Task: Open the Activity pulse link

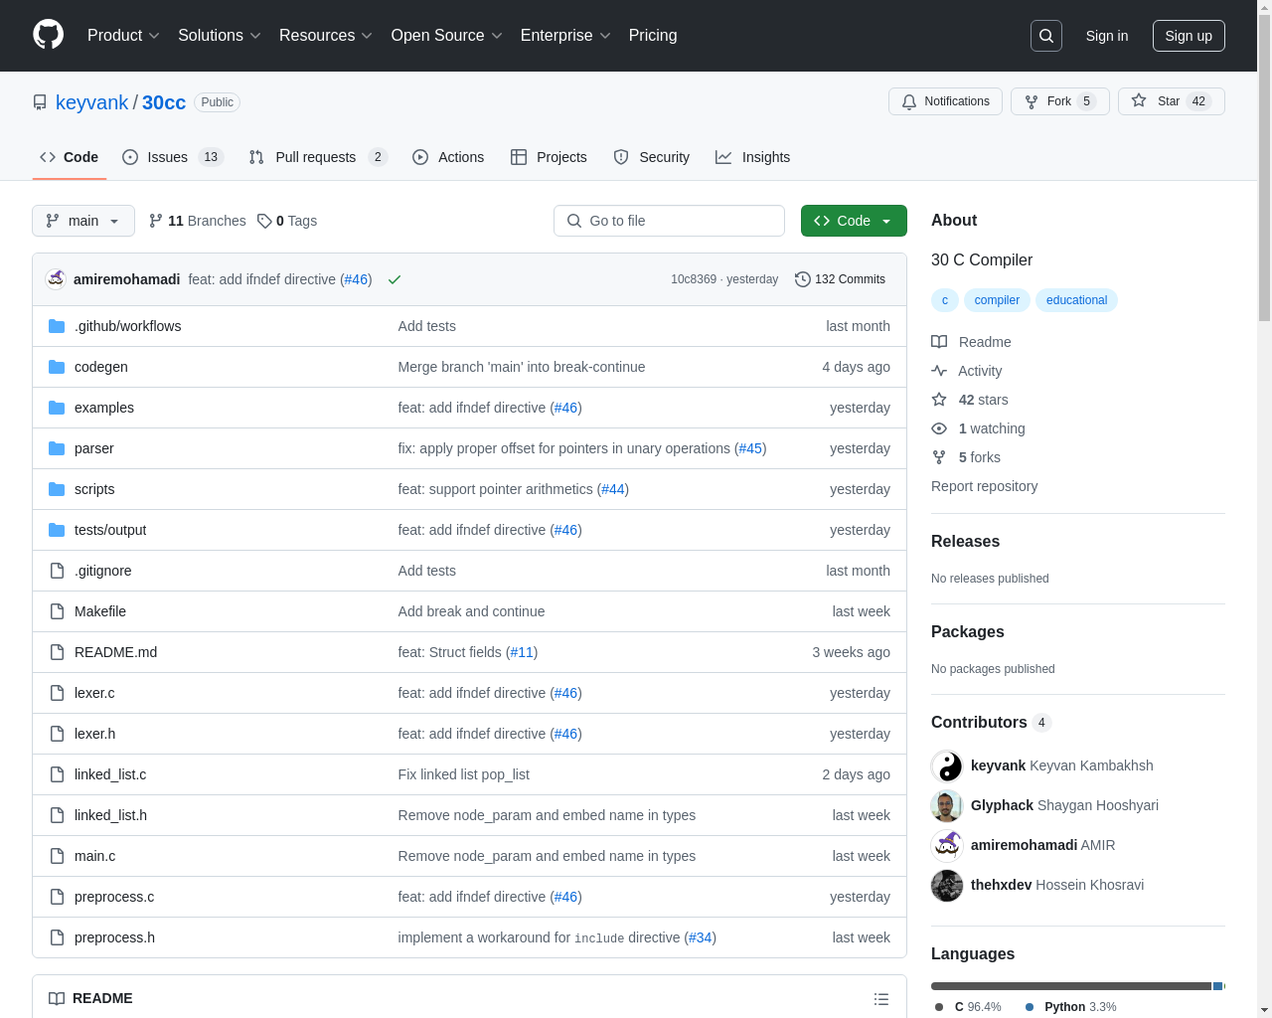Action: 967,371
